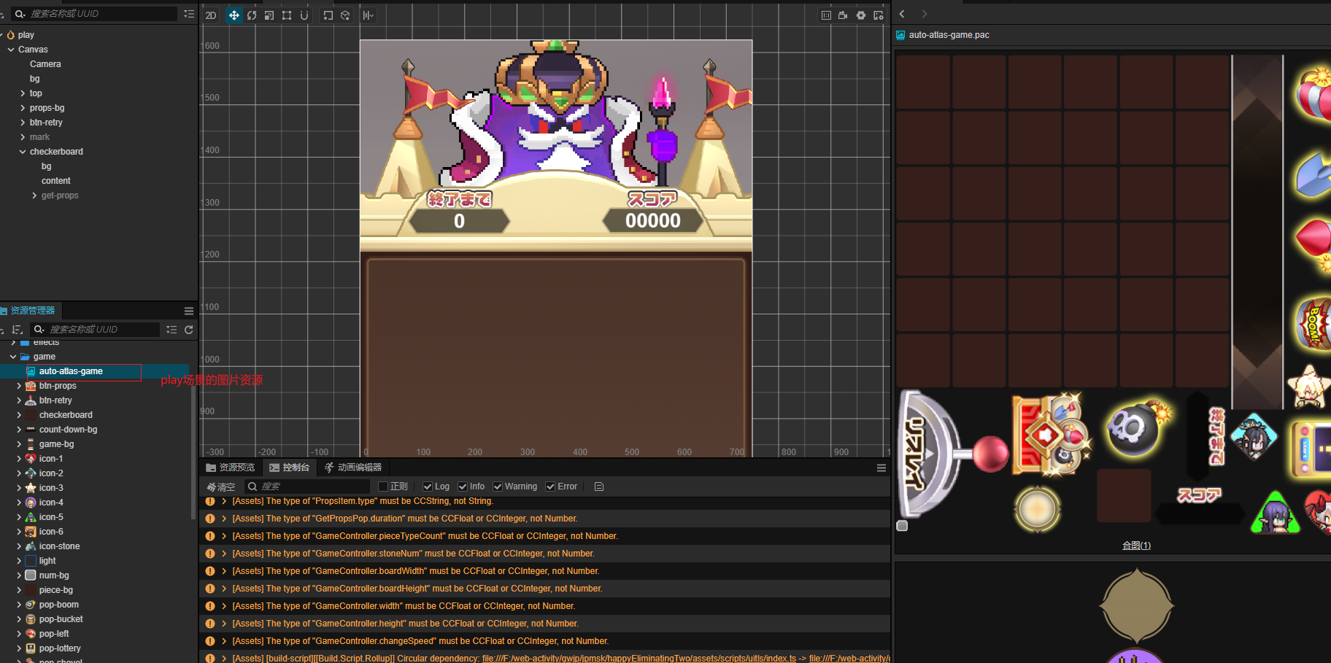The height and width of the screenshot is (663, 1331).
Task: Toggle the Warning filter checkbox
Action: point(498,486)
